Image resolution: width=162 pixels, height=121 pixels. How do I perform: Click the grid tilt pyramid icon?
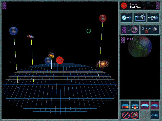click(135, 106)
